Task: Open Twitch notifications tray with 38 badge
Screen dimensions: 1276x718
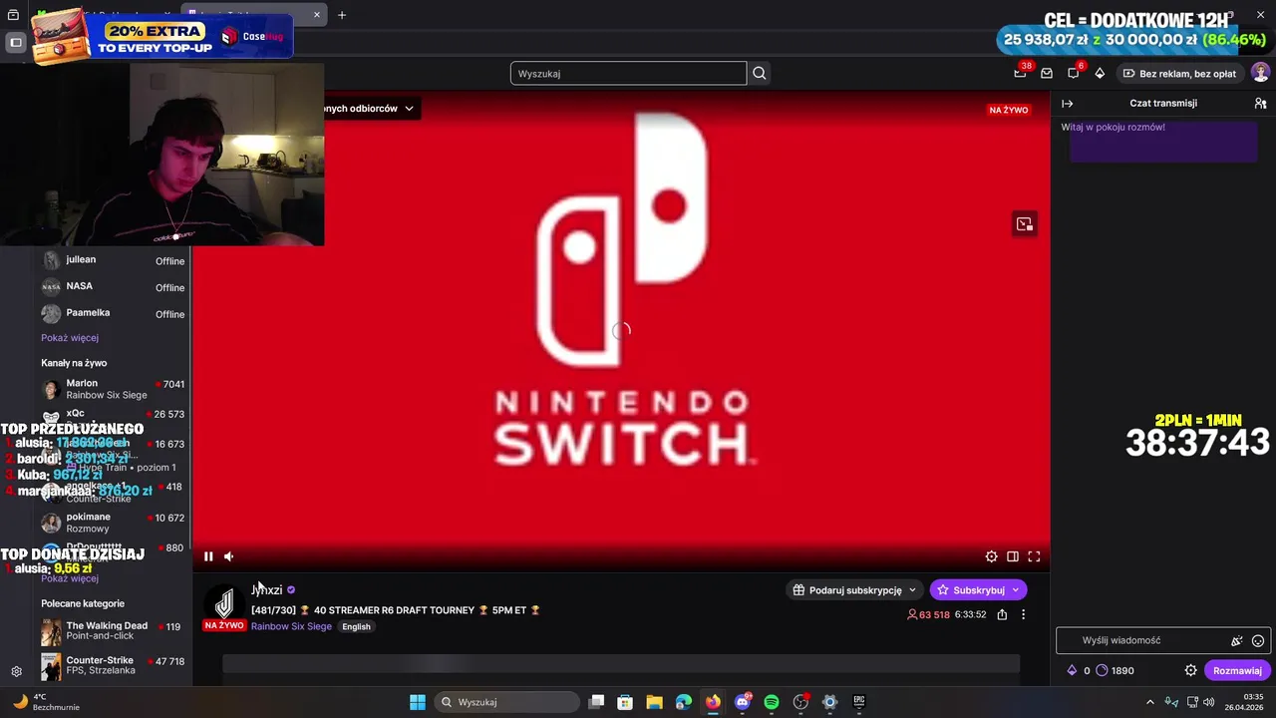Action: pyautogui.click(x=1020, y=73)
